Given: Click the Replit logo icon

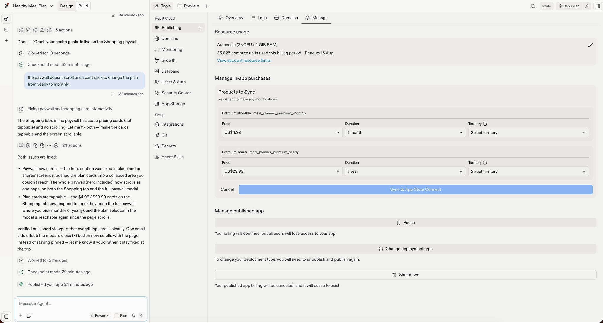Looking at the screenshot, I should click(6, 6).
